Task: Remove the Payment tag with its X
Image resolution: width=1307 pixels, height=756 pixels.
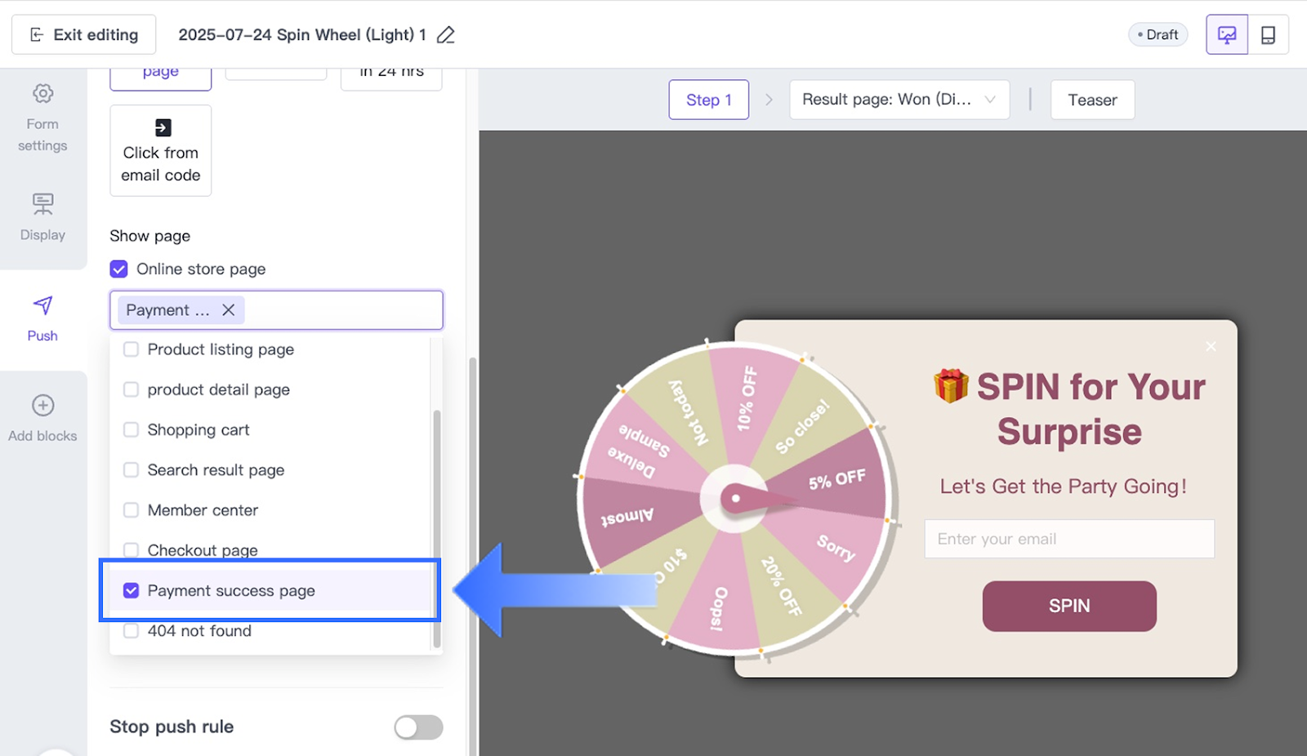Action: coord(229,310)
